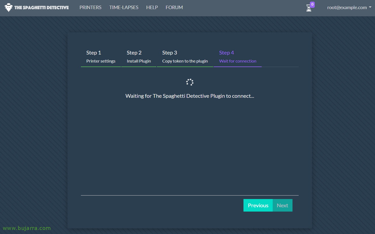The width and height of the screenshot is (375, 234).
Task: Click the Next button
Action: point(283,205)
